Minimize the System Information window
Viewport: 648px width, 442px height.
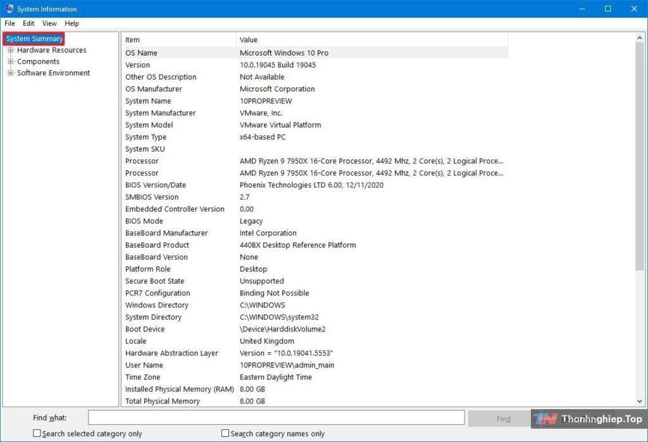[x=582, y=9]
